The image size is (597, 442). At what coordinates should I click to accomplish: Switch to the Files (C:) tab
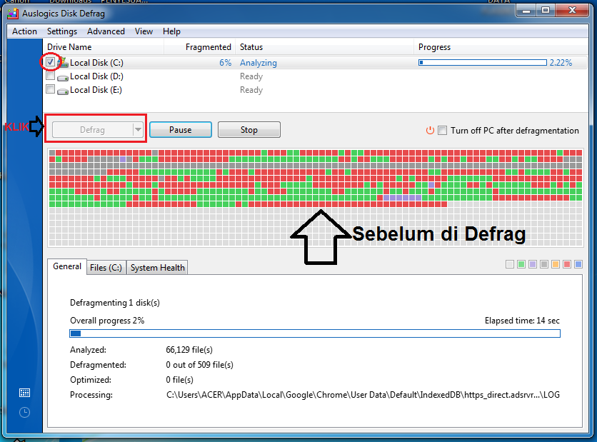point(106,268)
